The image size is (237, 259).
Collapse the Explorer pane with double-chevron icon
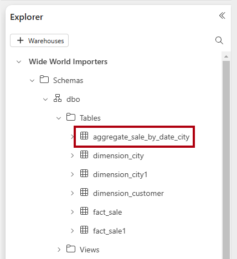(222, 15)
